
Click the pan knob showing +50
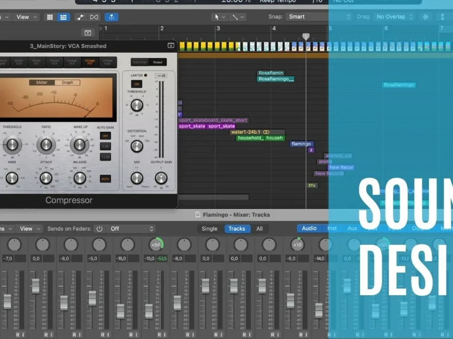[x=156, y=245]
